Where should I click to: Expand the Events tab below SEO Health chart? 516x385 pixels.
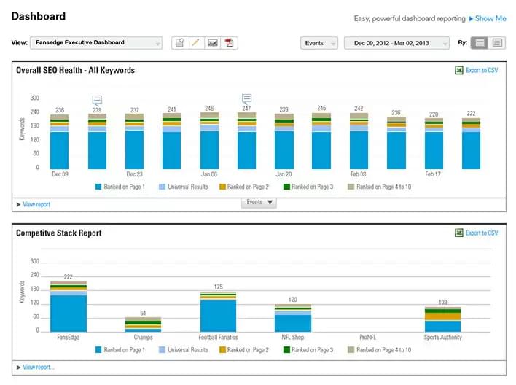pos(259,203)
